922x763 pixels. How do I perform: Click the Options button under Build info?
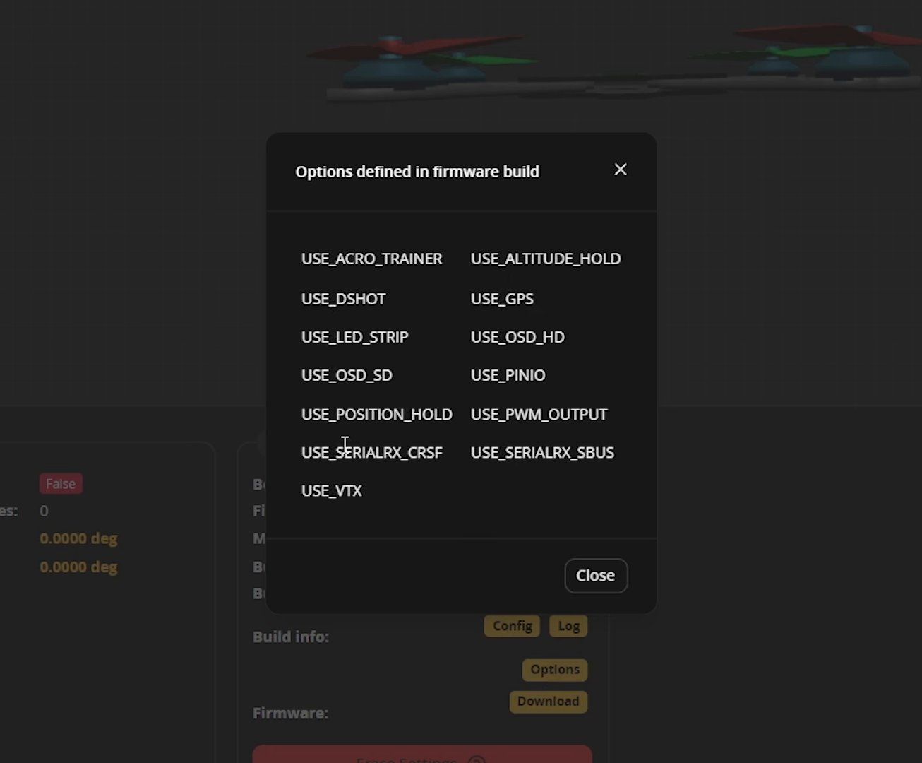pyautogui.click(x=555, y=670)
